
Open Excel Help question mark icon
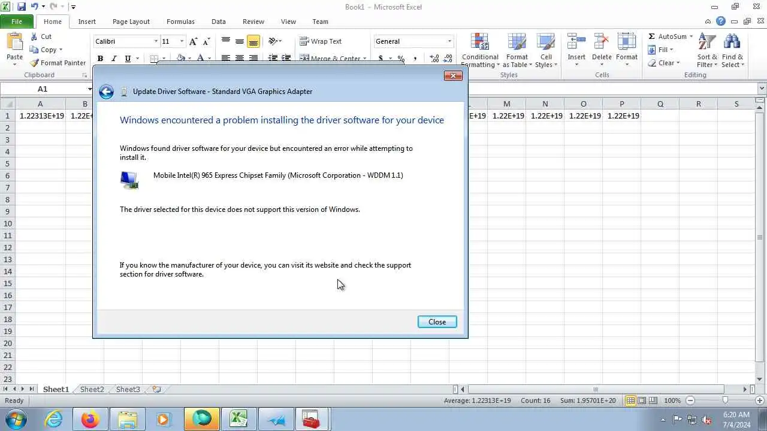click(x=721, y=22)
